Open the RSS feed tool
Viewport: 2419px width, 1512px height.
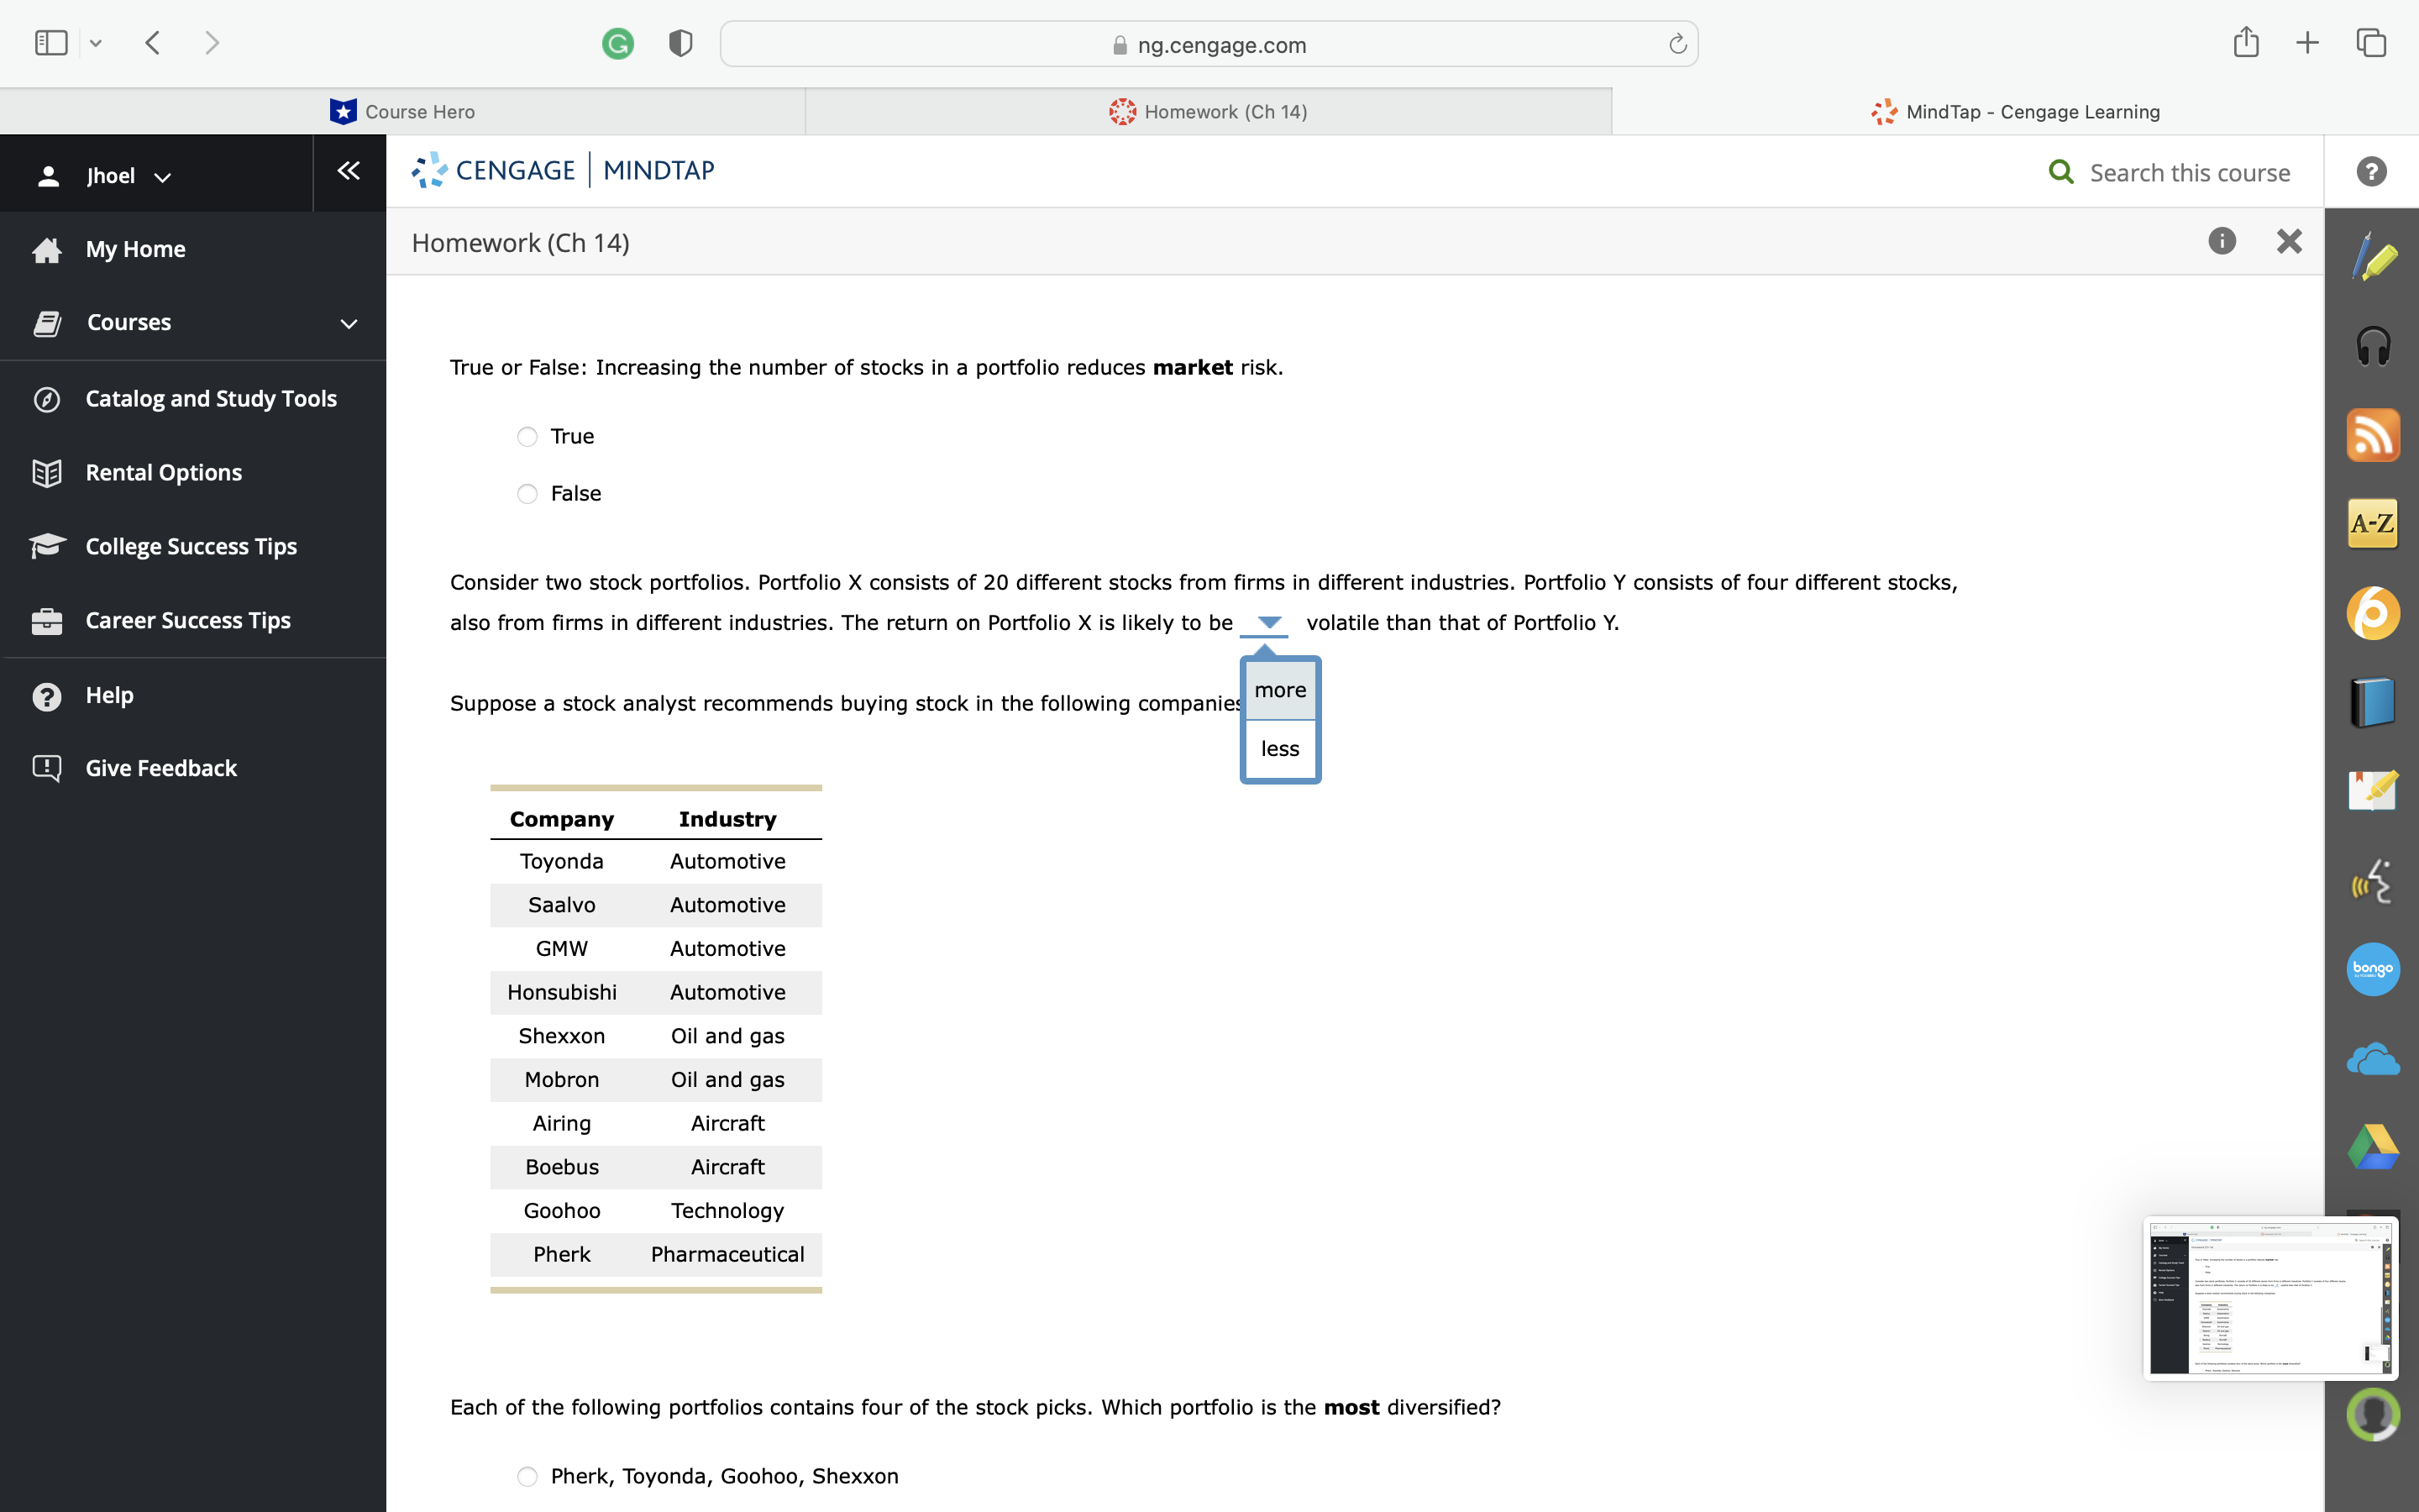pyautogui.click(x=2374, y=434)
